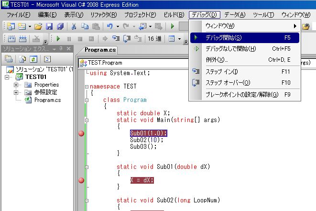Open the Add New Item dropdown arrow
Viewport: 316px width, 211px height.
click(x=30, y=26)
